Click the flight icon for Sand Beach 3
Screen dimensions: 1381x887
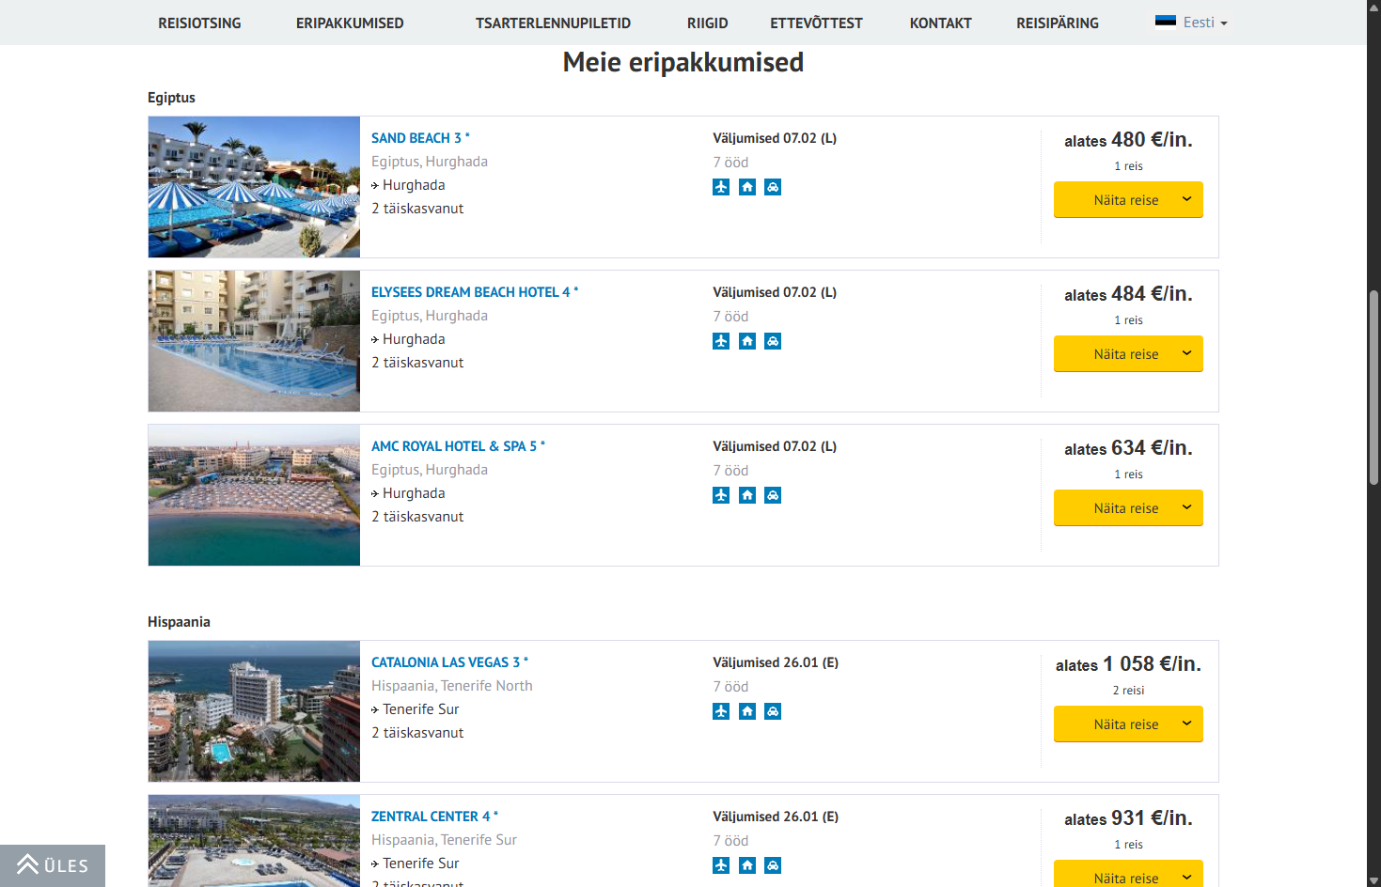[x=721, y=187]
